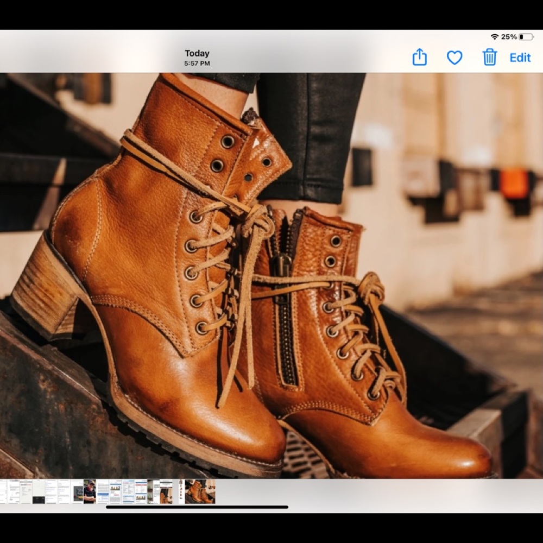Click the Today date title
543x543 pixels.
pos(197,53)
